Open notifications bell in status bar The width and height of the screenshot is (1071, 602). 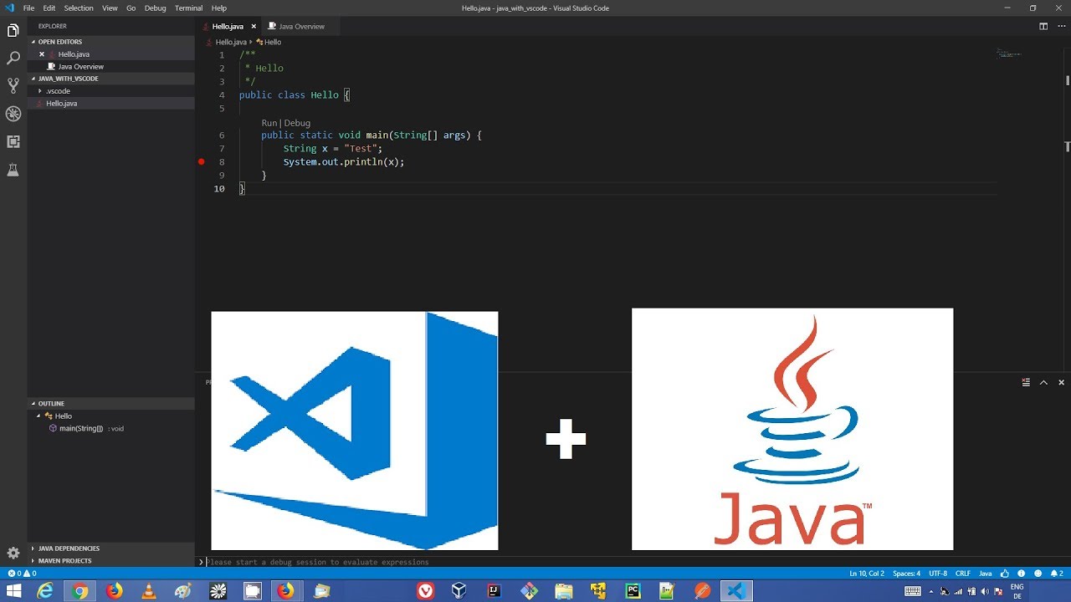pos(1057,574)
